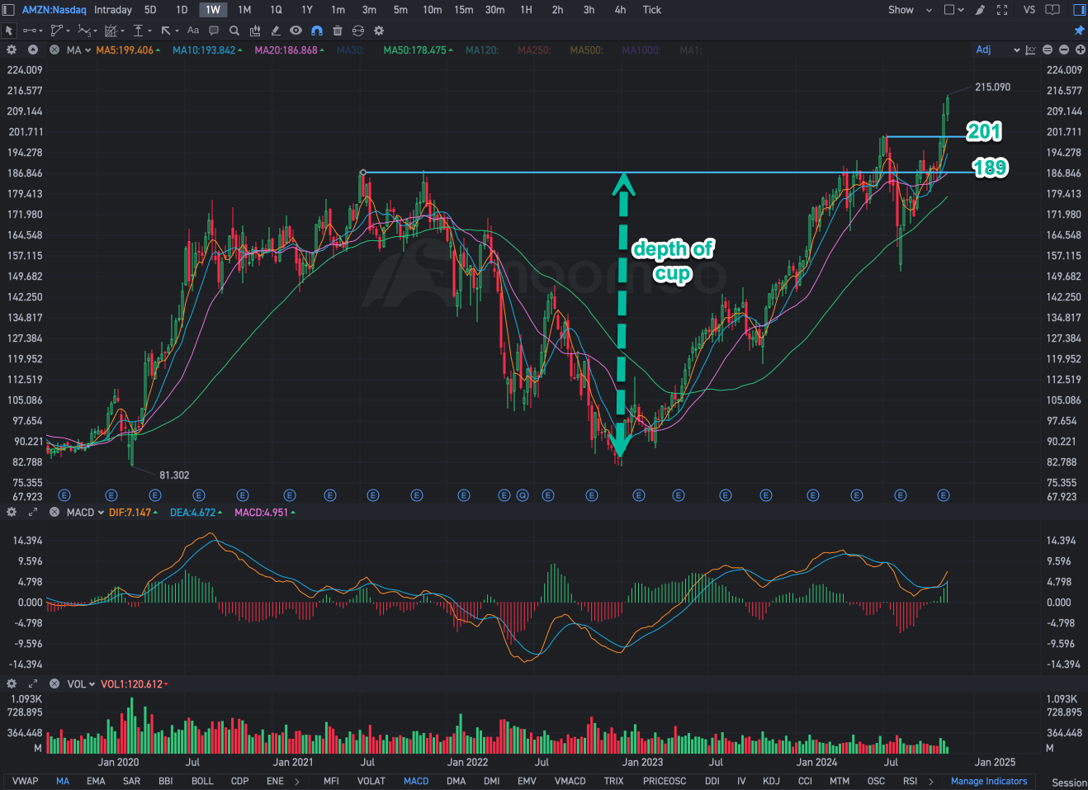1088x790 pixels.
Task: Select the cursor pointer tool
Action: (x=9, y=31)
